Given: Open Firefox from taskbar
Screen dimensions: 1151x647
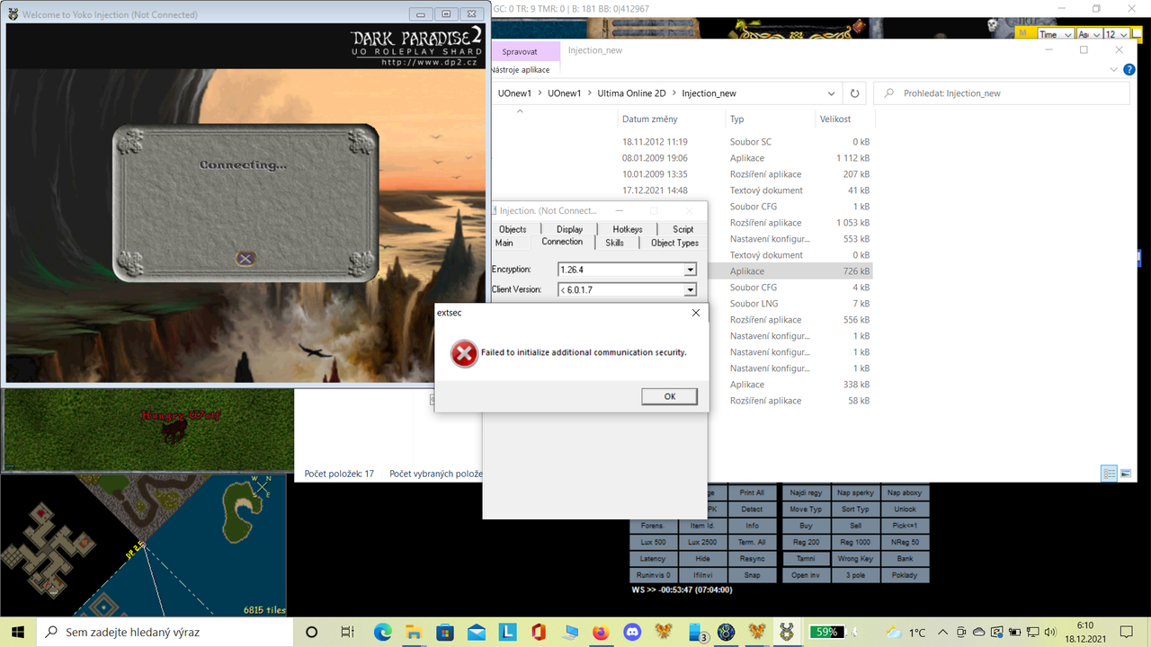Looking at the screenshot, I should click(x=601, y=632).
